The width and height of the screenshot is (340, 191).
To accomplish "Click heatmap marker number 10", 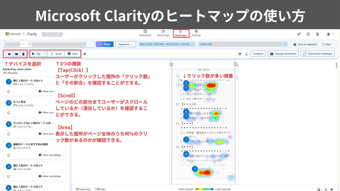I will pyautogui.click(x=186, y=154).
